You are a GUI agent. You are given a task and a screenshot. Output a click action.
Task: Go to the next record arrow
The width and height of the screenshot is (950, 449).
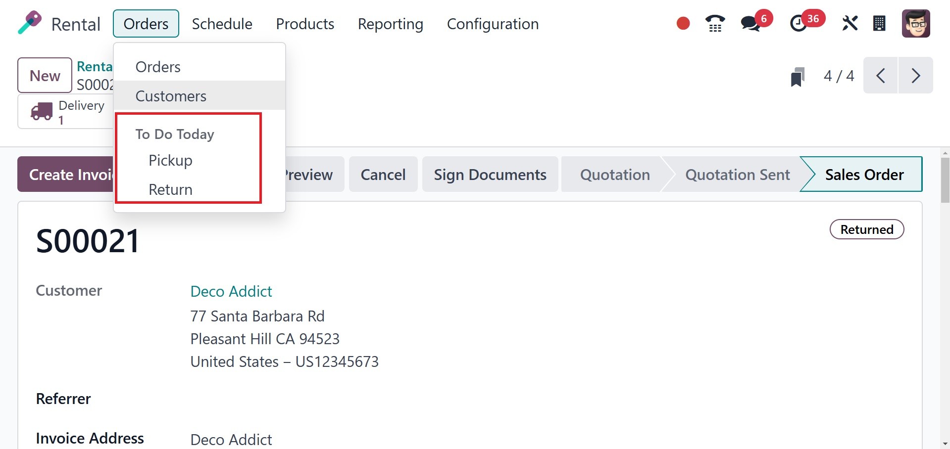coord(915,76)
